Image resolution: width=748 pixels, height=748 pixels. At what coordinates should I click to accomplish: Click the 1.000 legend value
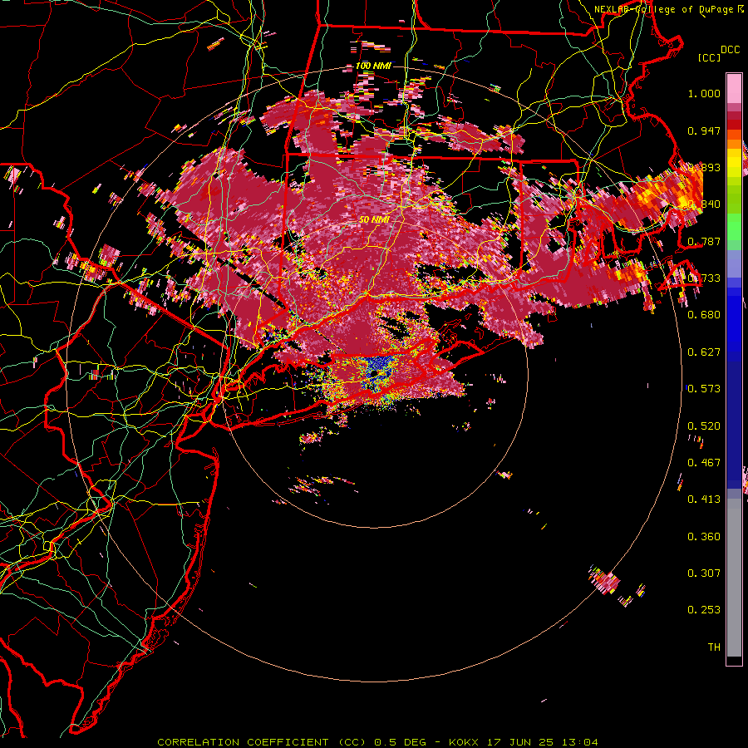[x=704, y=93]
